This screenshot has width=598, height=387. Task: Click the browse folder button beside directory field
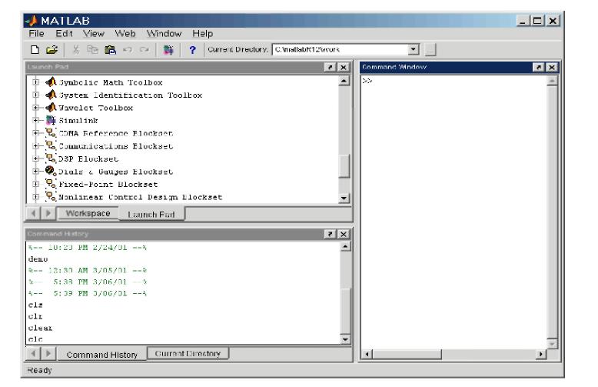click(x=430, y=49)
